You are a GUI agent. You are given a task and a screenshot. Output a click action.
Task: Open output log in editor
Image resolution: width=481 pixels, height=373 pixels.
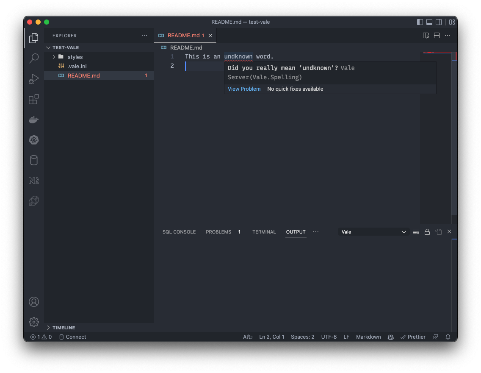point(438,232)
